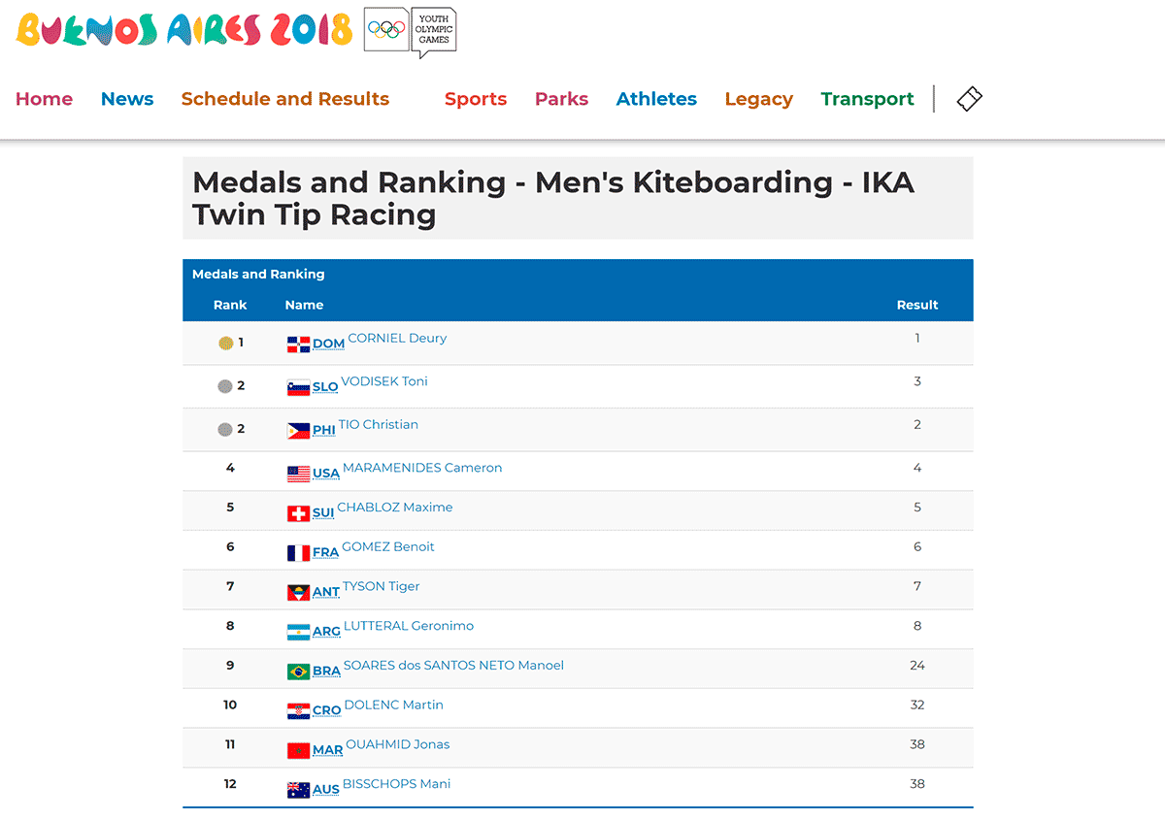The image size is (1165, 820).
Task: Click result value 38 in AUS row
Action: (x=917, y=784)
